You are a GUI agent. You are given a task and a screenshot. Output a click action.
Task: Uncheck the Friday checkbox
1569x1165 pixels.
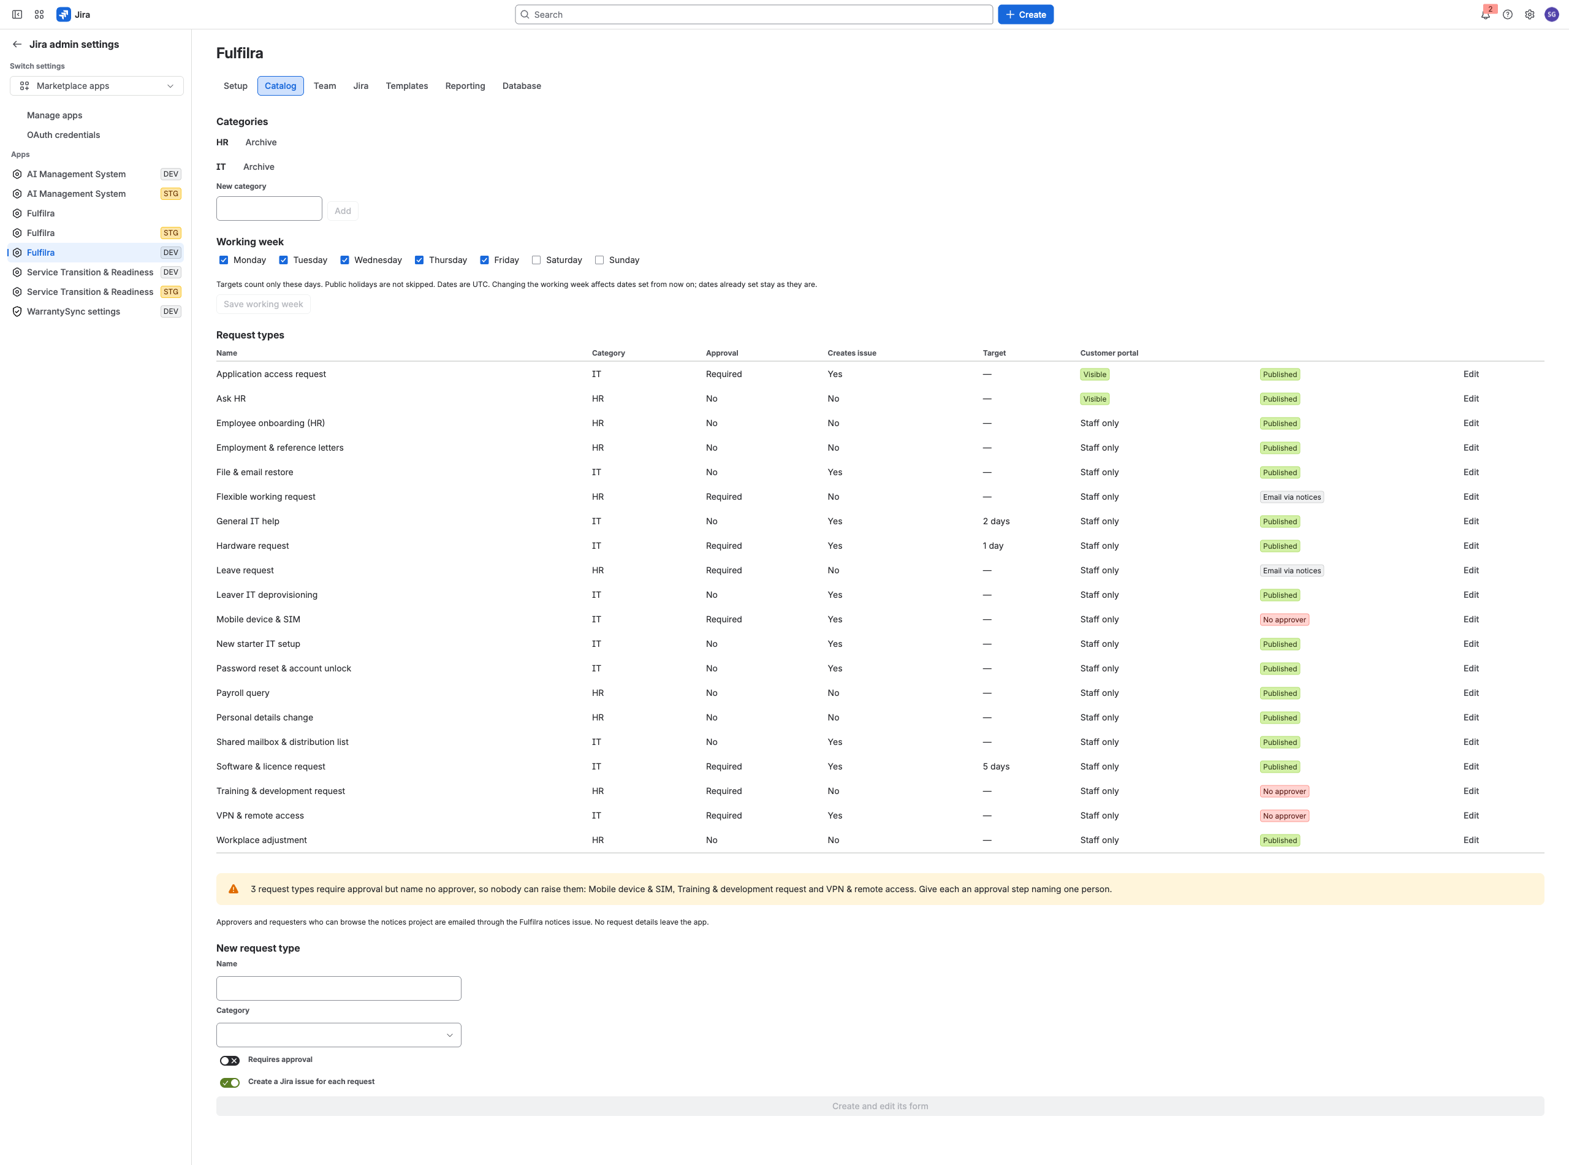point(484,260)
